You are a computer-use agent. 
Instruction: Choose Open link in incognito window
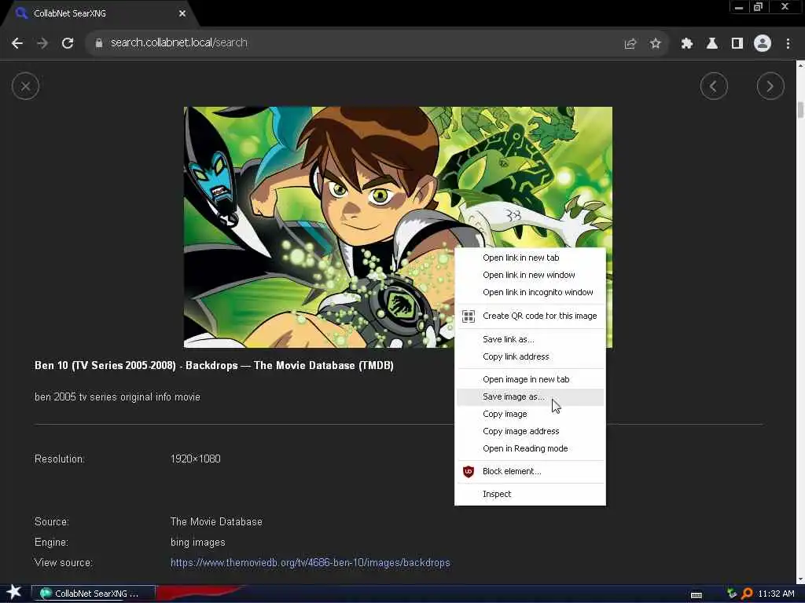click(x=530, y=292)
